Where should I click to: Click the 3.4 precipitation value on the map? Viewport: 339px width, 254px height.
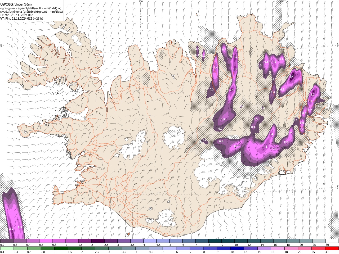tap(292, 76)
